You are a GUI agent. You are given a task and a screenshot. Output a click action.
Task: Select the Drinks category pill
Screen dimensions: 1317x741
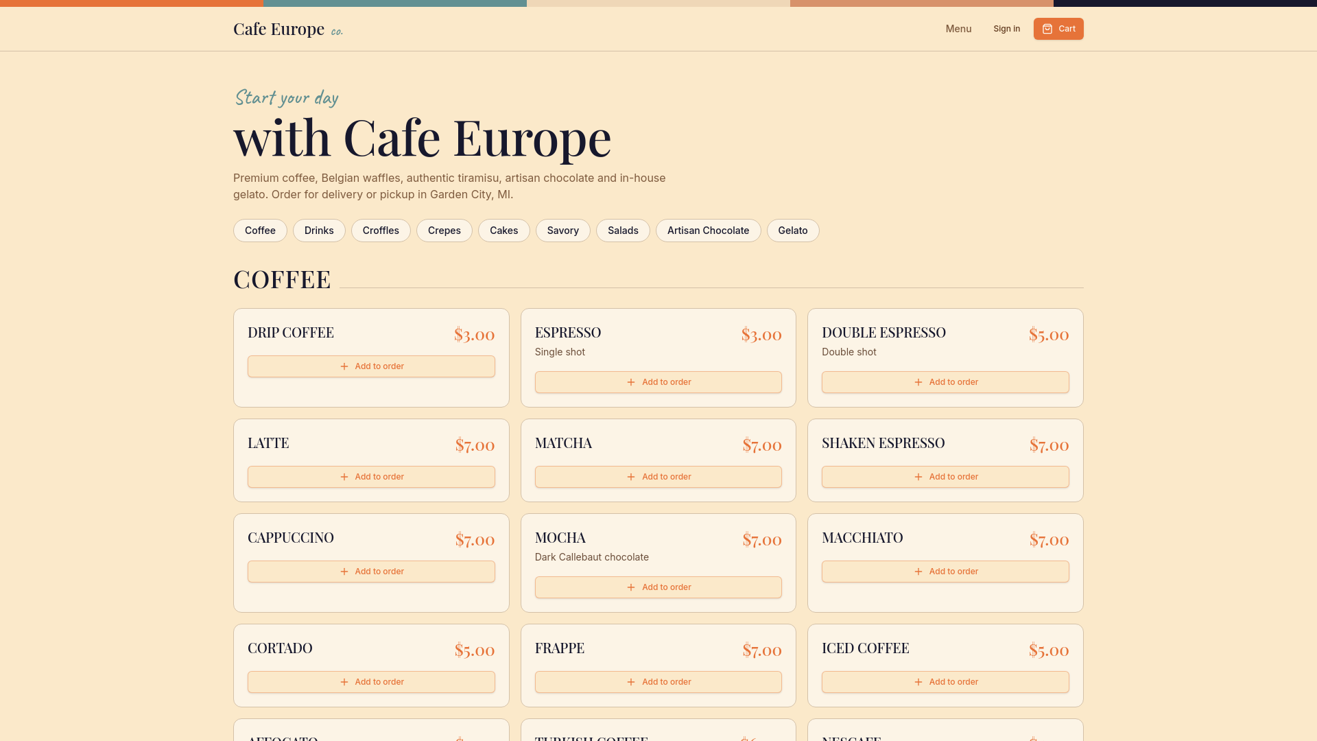tap(319, 231)
